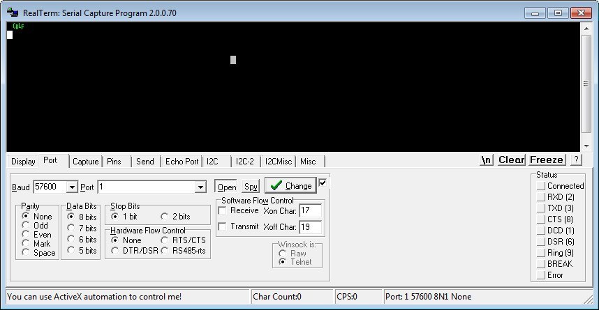This screenshot has width=599, height=310.
Task: Click the green checkmark Change button
Action: click(290, 186)
